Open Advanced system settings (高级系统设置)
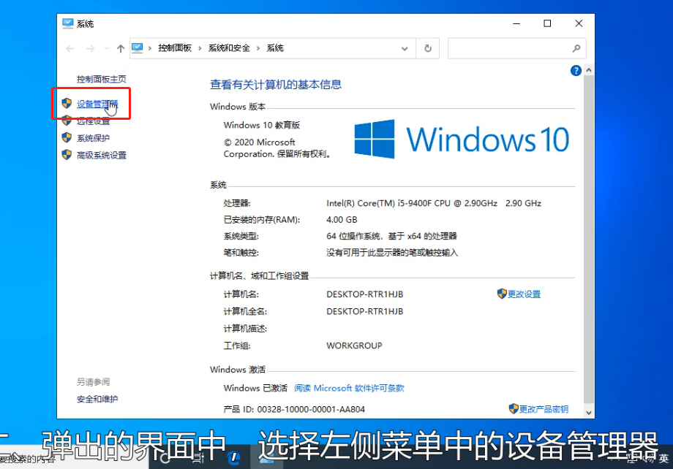The image size is (673, 469). point(101,155)
